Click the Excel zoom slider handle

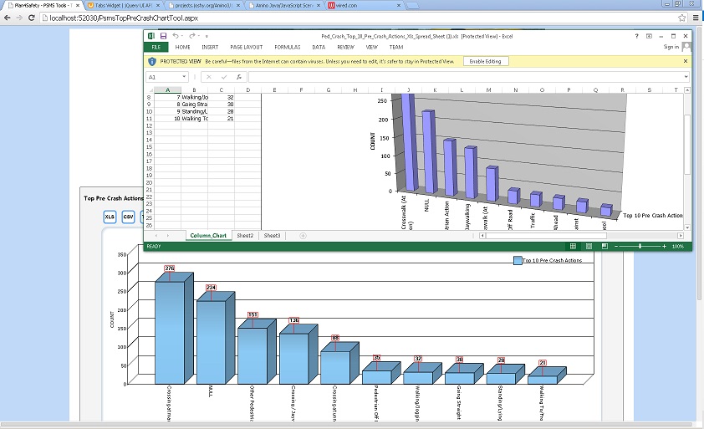[640, 246]
